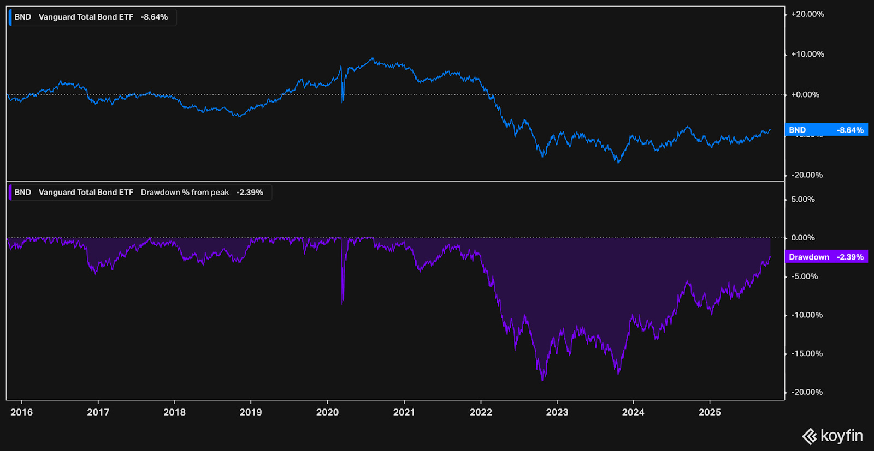The width and height of the screenshot is (874, 451).
Task: Click the purple color bar in drawdown legend
Action: click(10, 193)
